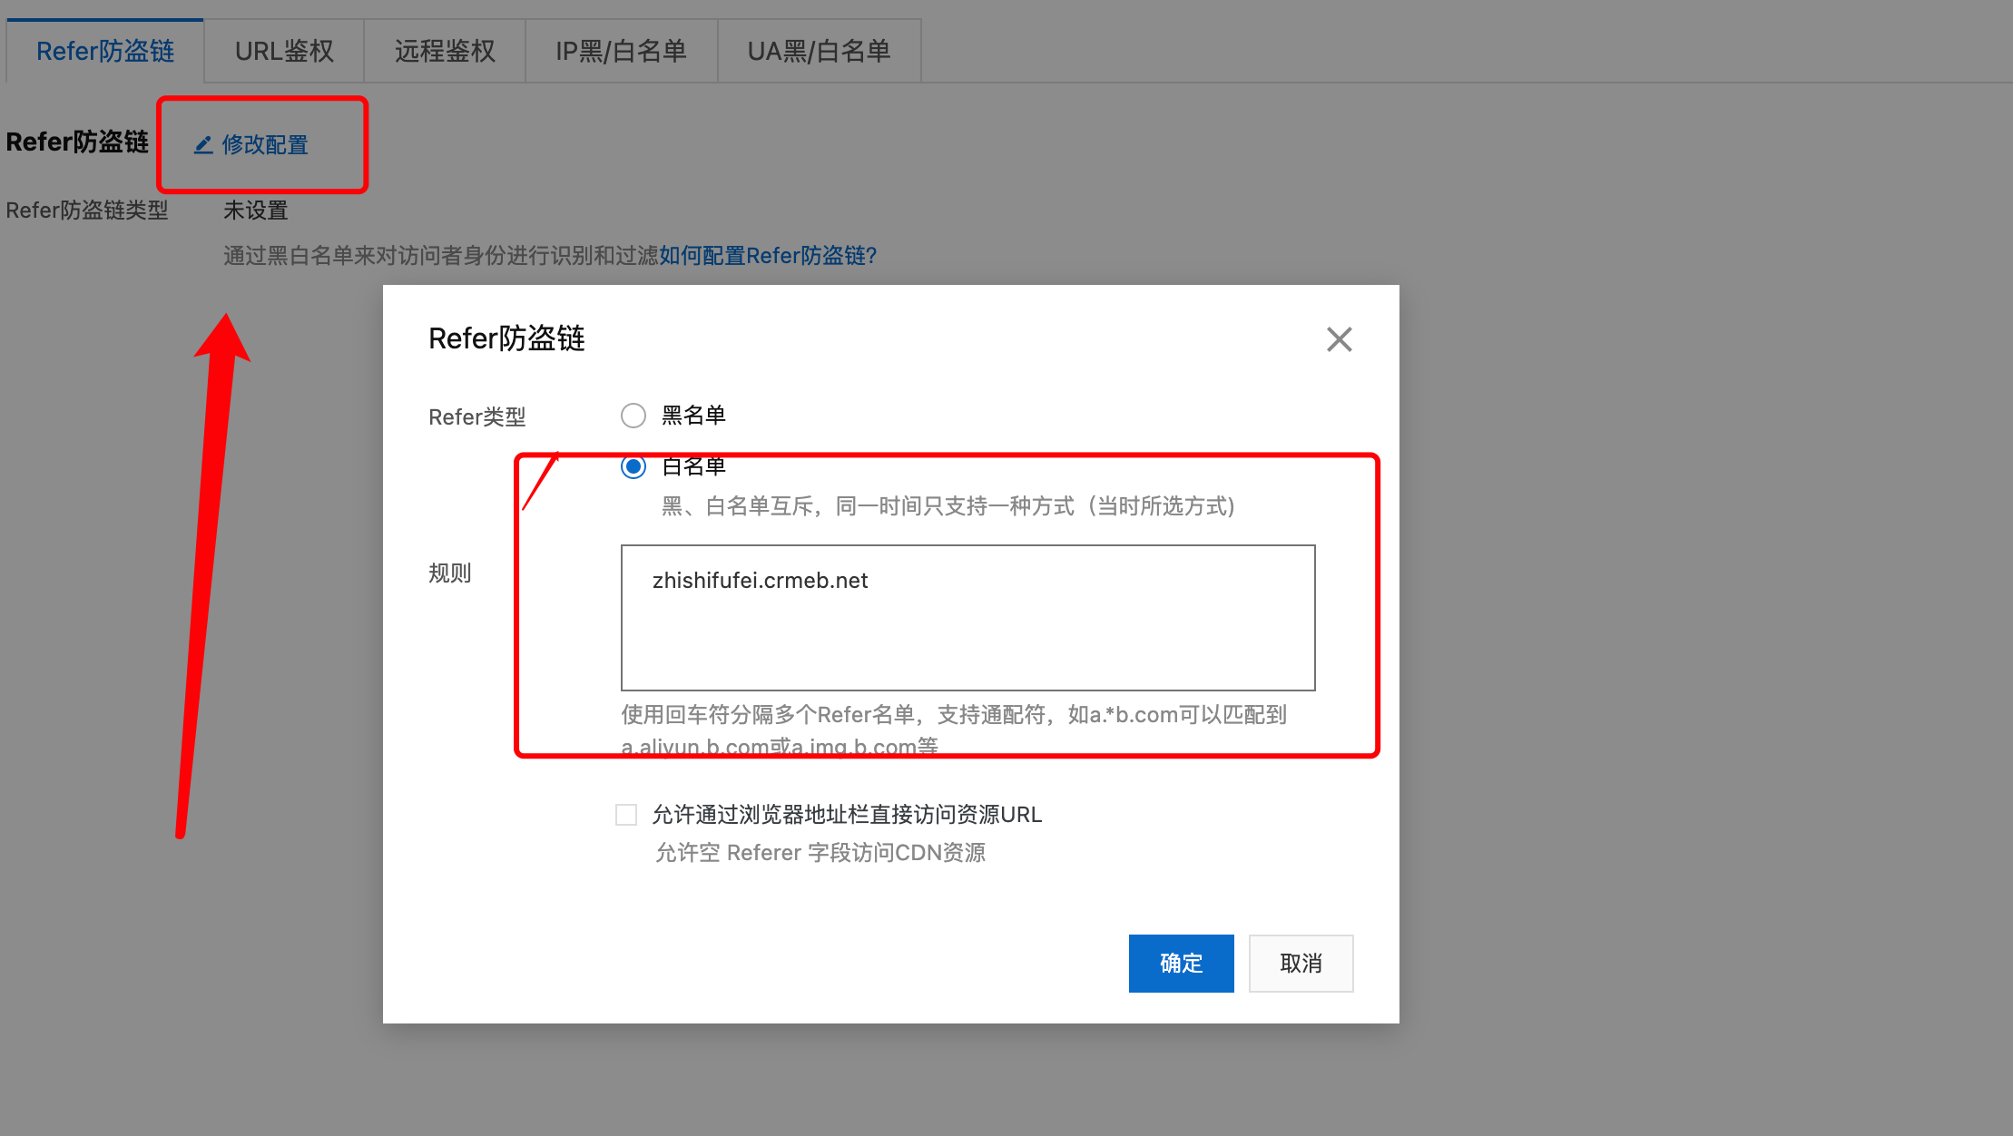The height and width of the screenshot is (1136, 2013).
Task: Confirm with the blue 确定 button
Action: 1181,963
